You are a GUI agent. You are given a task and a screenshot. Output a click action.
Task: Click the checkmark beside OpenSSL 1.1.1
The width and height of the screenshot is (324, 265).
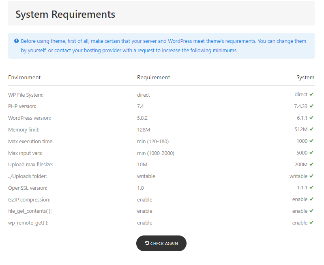click(311, 187)
